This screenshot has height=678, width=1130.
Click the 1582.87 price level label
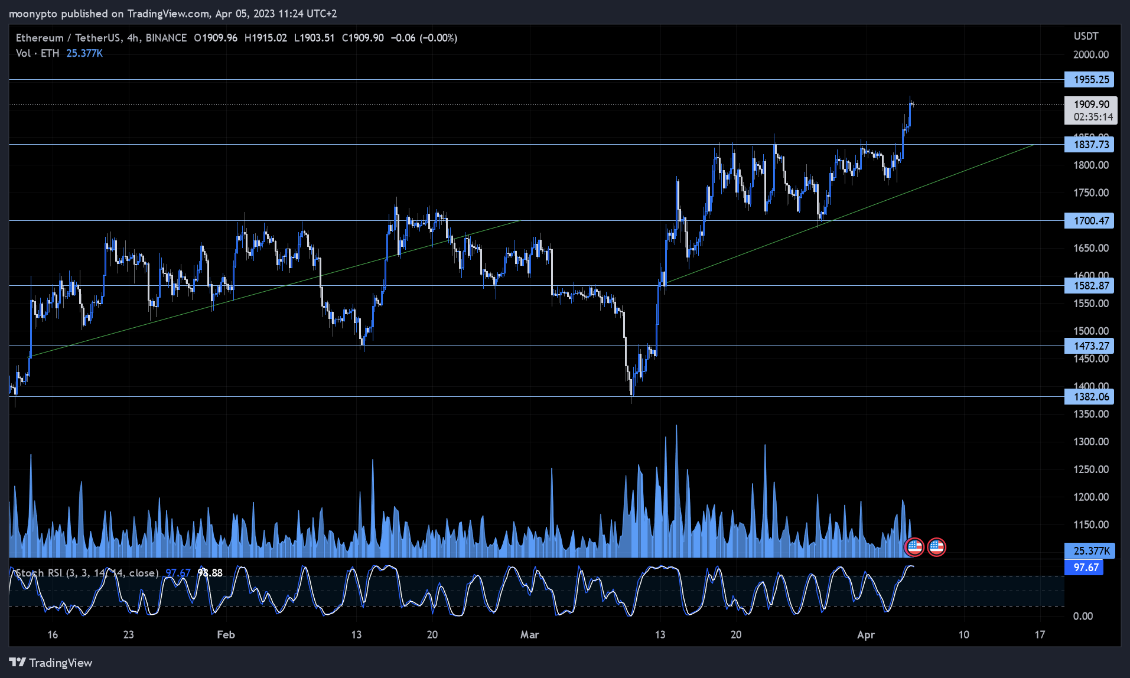[x=1089, y=285]
